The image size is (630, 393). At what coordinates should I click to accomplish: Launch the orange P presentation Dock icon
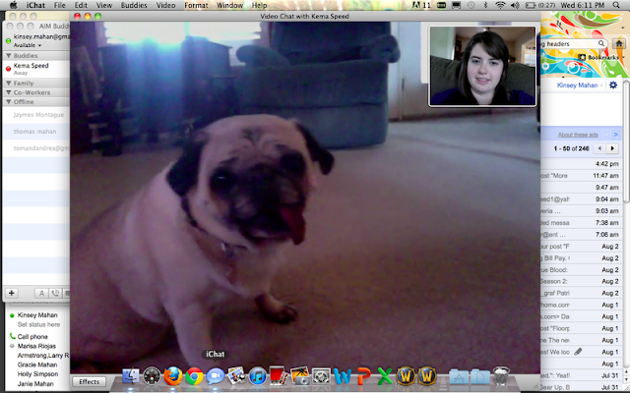[x=363, y=376]
